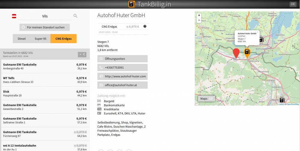Screen dimensions: 300x151
Task: Switch language via DE button
Action: (x=293, y=4)
